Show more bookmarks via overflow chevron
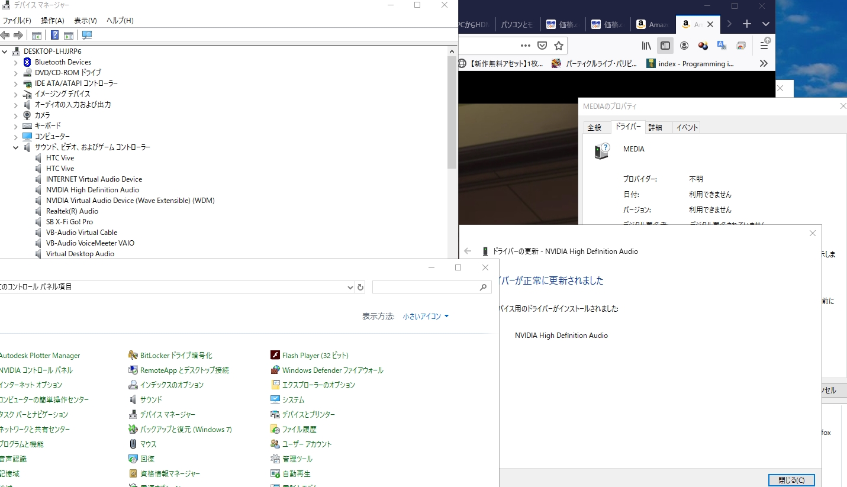847x487 pixels. click(x=764, y=63)
